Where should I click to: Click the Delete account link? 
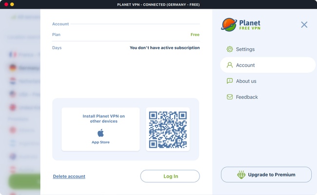tap(69, 176)
